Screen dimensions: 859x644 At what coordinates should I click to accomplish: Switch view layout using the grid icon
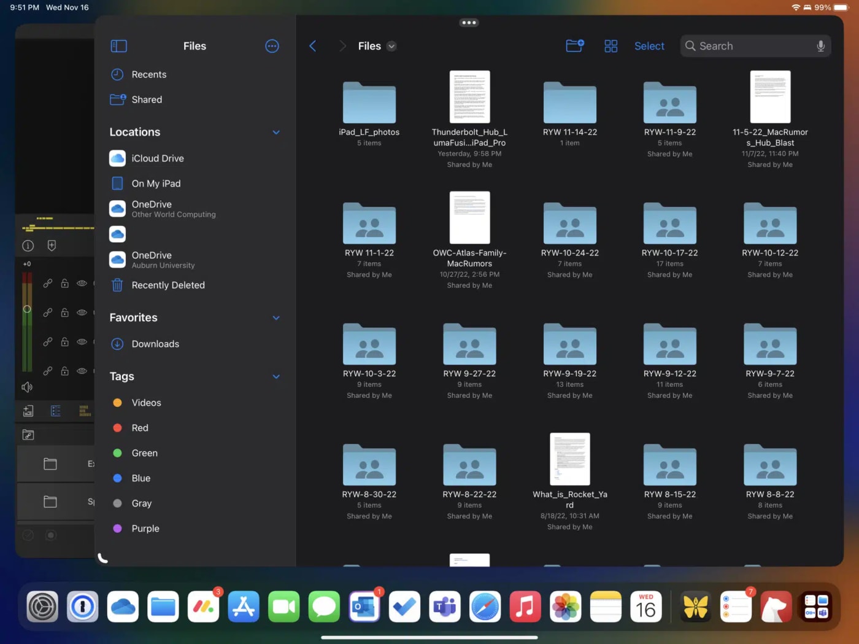611,45
